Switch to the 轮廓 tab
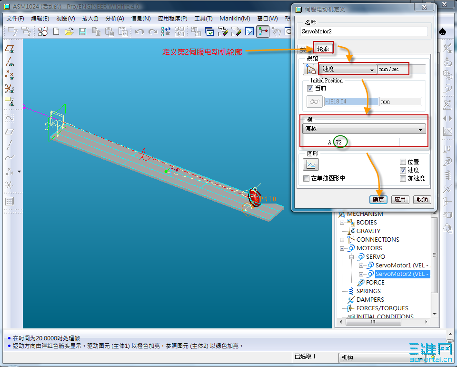Viewport: 457px width, 367px height. pyautogui.click(x=323, y=49)
